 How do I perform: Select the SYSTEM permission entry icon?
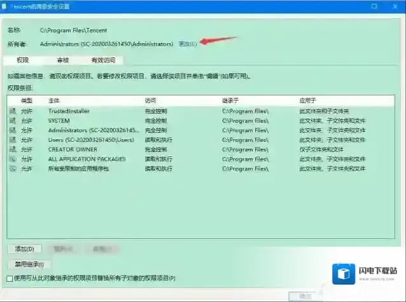coord(13,120)
